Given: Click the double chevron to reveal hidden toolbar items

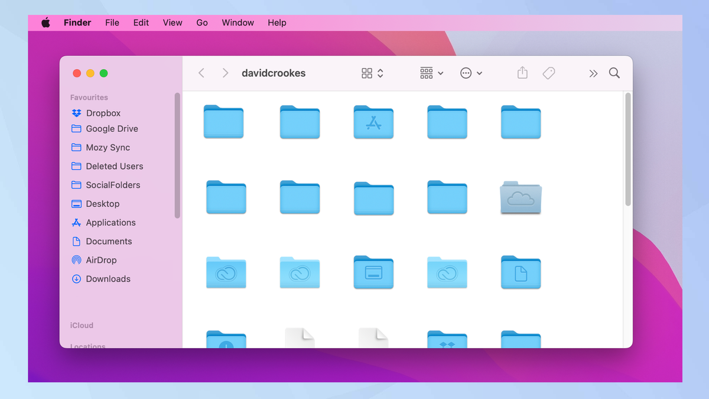Looking at the screenshot, I should tap(593, 73).
